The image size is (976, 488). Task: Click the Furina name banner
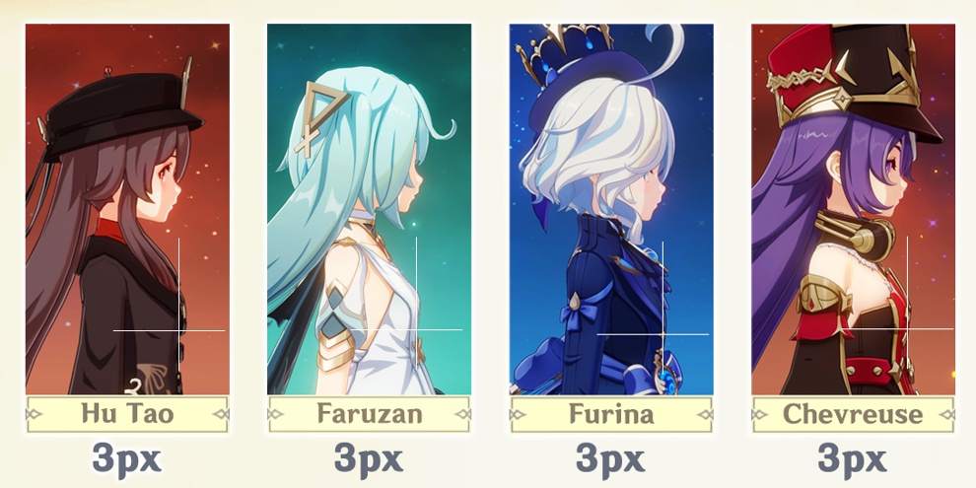pos(611,414)
